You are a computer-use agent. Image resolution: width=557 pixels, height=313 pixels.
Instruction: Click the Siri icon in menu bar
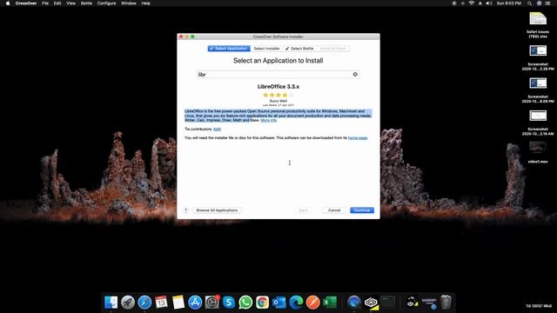(x=539, y=3)
